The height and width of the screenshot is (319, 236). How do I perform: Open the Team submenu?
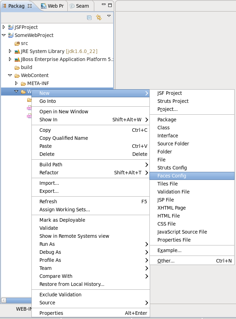[x=91, y=268]
